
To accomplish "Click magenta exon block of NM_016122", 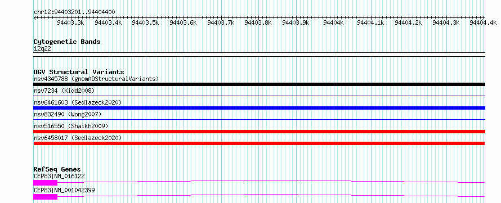I will 46,183.
